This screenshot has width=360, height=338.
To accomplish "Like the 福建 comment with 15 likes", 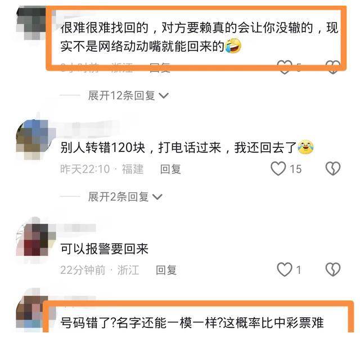I will pyautogui.click(x=278, y=169).
